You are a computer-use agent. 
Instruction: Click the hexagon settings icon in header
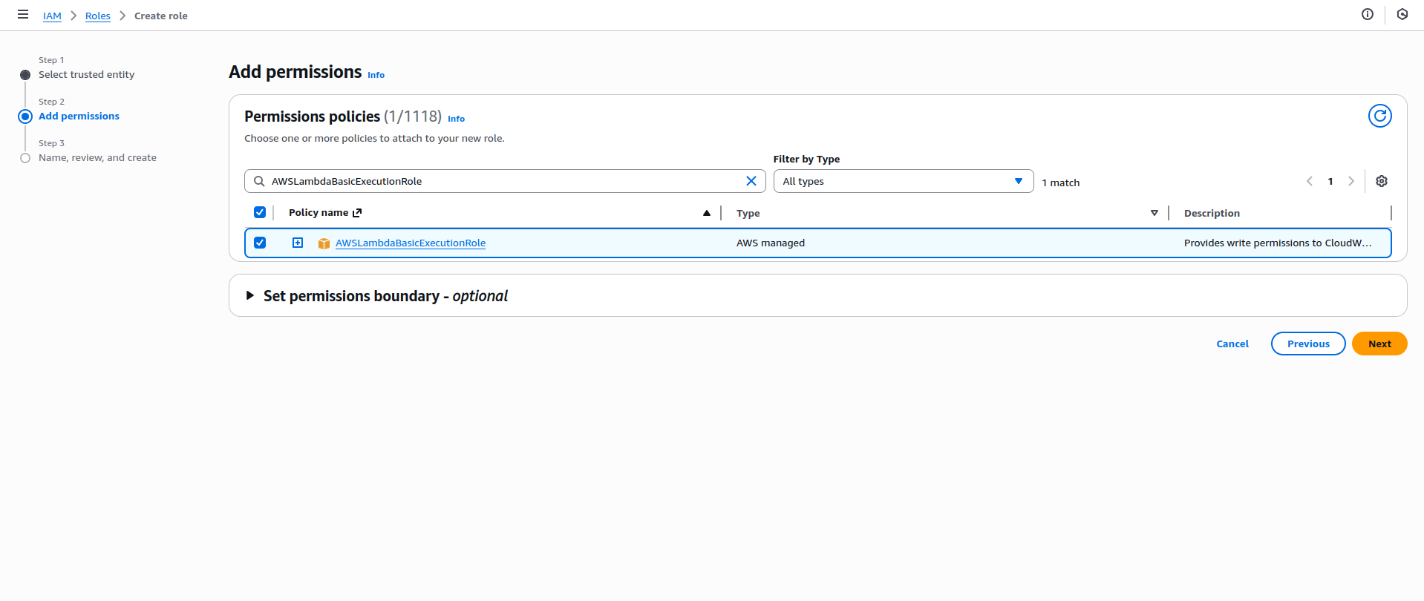pos(1402,14)
